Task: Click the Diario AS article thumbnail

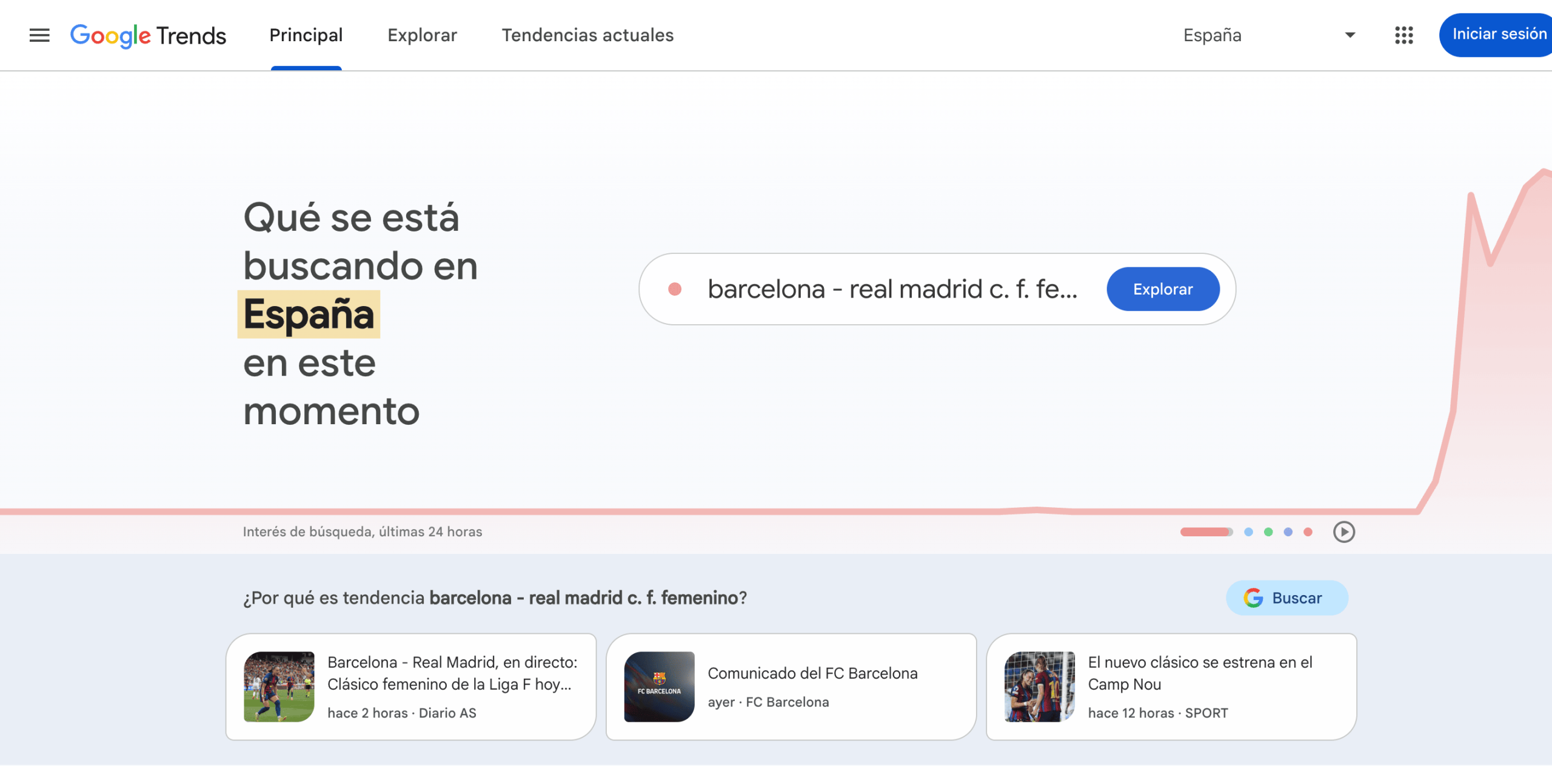Action: tap(279, 687)
